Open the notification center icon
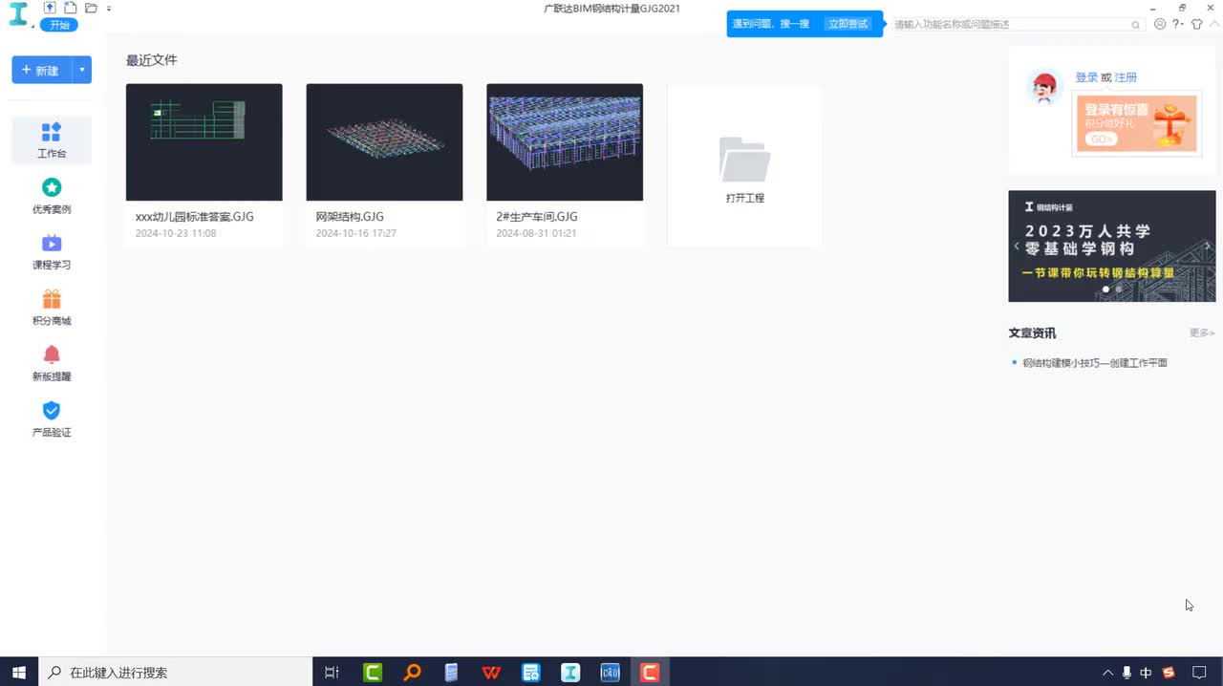 pyautogui.click(x=1199, y=673)
